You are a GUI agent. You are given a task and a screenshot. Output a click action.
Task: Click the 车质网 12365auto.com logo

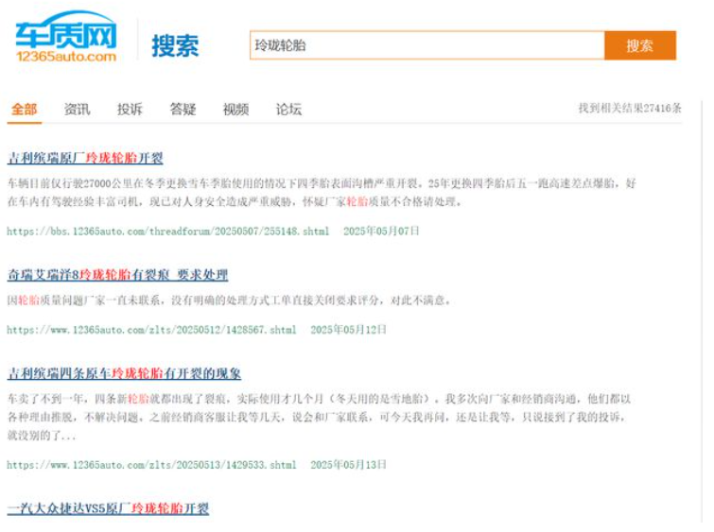tap(66, 37)
